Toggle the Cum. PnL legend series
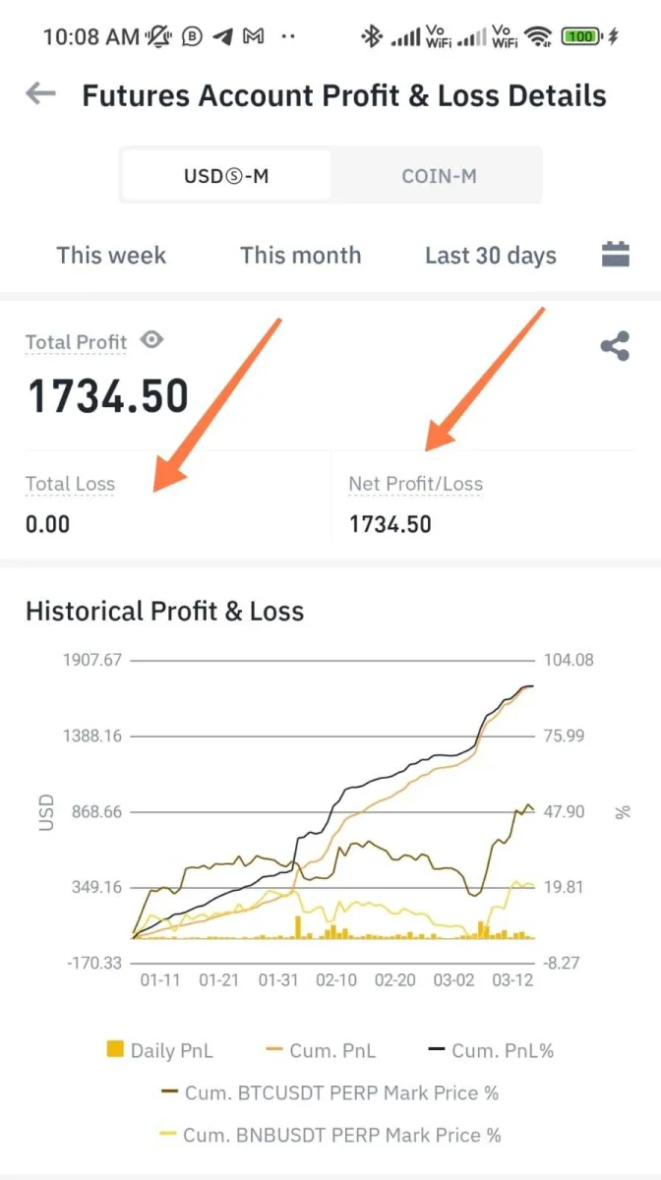Image resolution: width=661 pixels, height=1180 pixels. click(x=320, y=1050)
